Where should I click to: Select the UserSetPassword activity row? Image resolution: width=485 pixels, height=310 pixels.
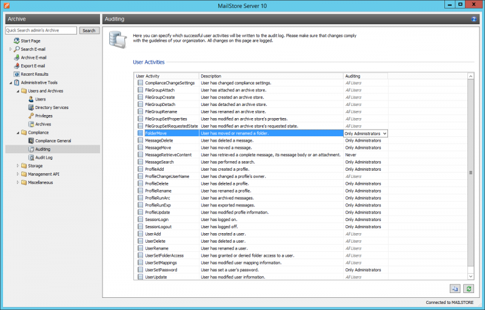(301, 270)
